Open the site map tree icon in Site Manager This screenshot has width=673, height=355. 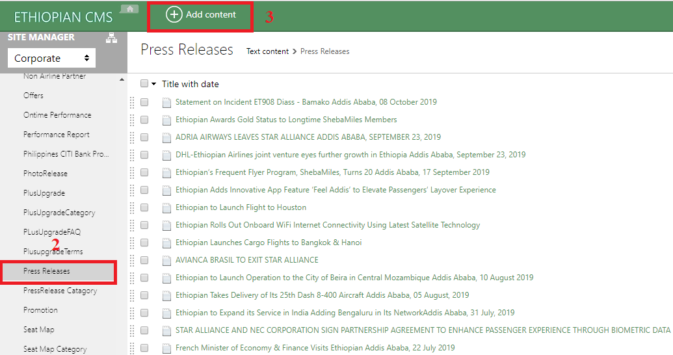[x=112, y=38]
